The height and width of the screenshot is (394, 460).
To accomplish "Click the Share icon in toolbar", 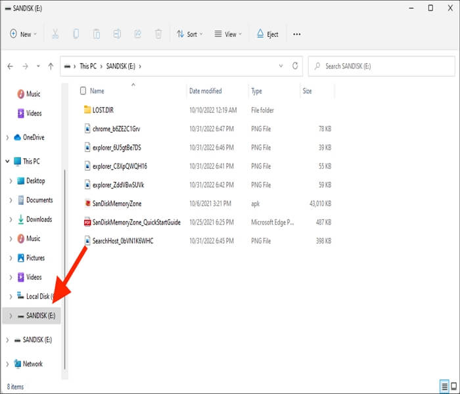I will [137, 34].
